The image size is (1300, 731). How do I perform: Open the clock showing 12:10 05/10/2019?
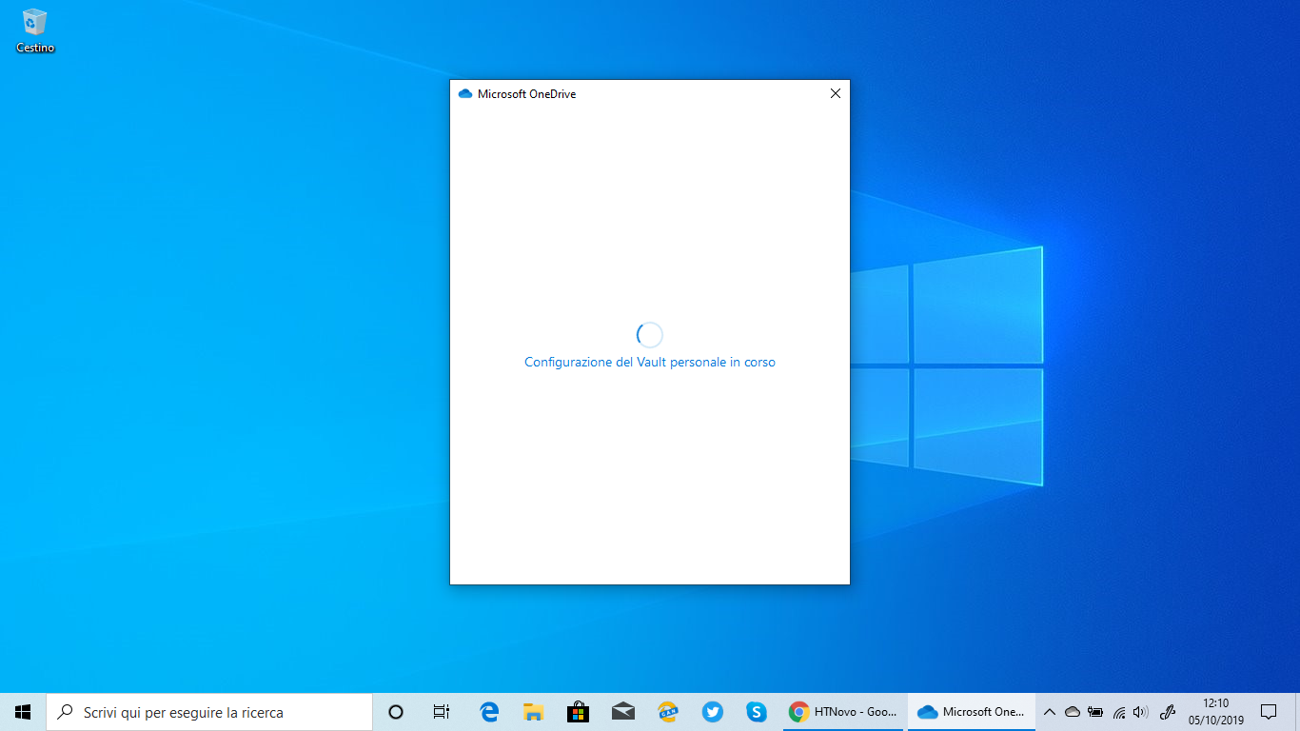pyautogui.click(x=1215, y=712)
